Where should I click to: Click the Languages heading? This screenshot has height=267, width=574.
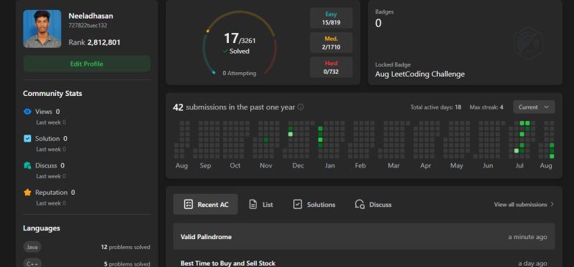(x=42, y=228)
